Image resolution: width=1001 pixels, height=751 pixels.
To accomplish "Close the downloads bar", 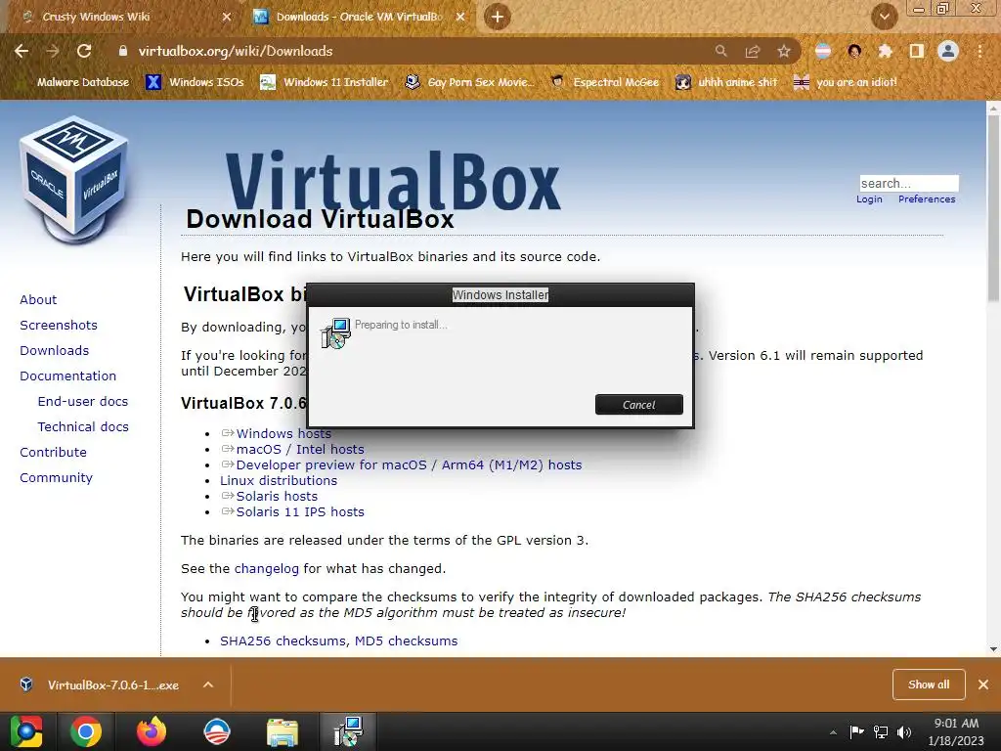I will (983, 685).
